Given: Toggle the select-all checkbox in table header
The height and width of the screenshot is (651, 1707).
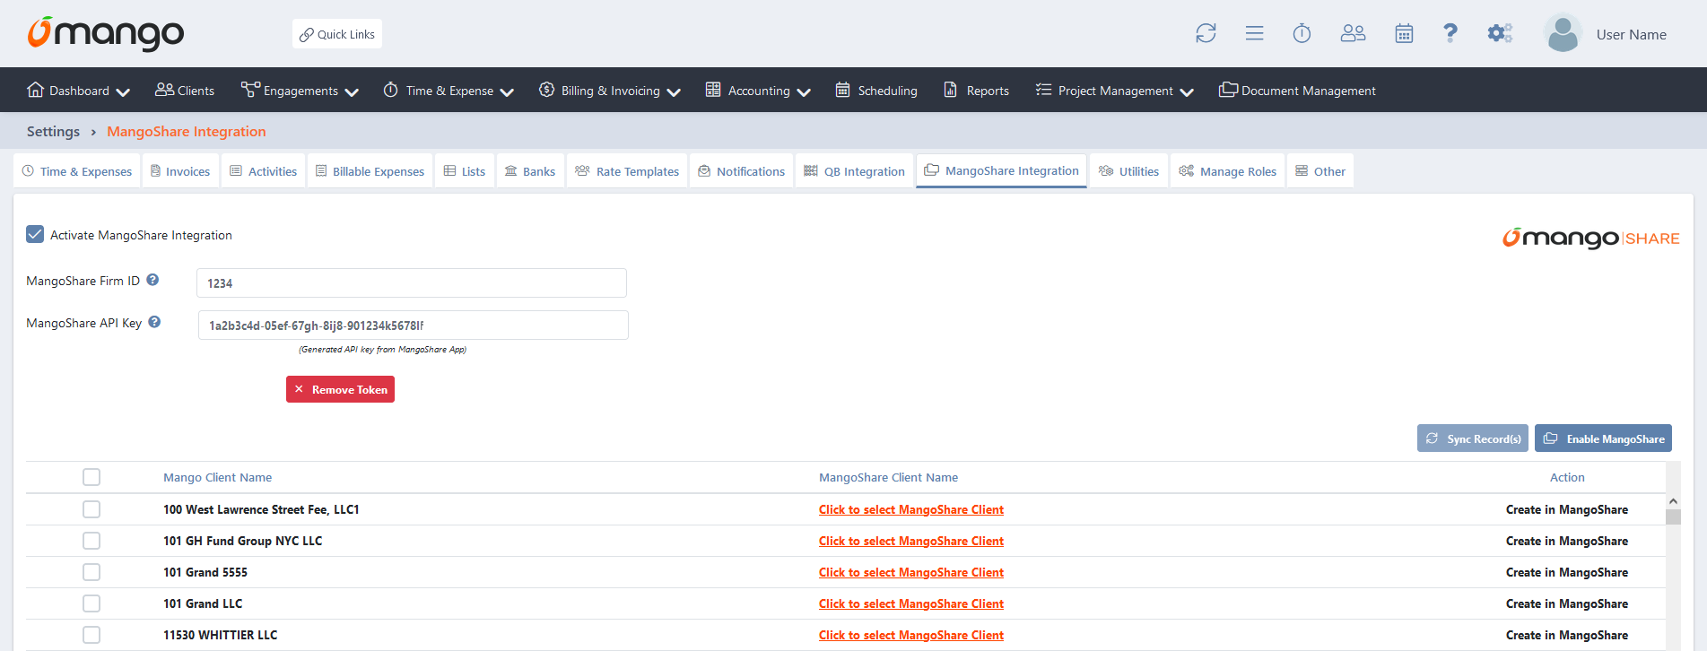Looking at the screenshot, I should pos(91,477).
